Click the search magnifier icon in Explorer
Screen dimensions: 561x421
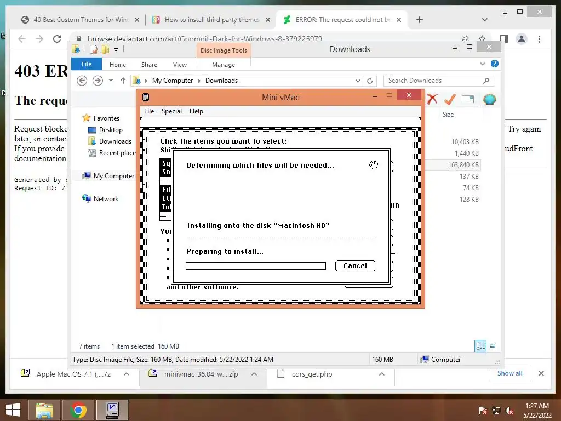[486, 81]
